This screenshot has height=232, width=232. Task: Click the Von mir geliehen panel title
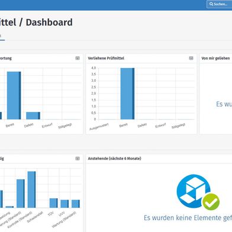pyautogui.click(x=215, y=58)
